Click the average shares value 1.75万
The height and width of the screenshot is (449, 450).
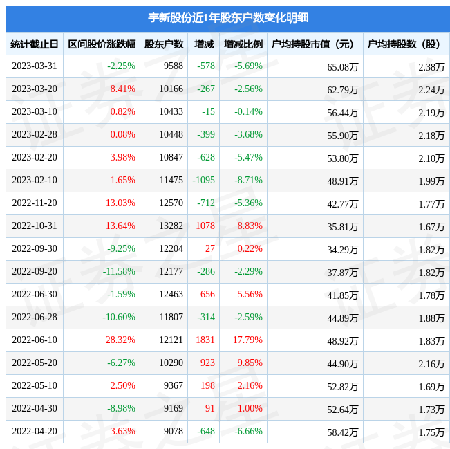(431, 432)
